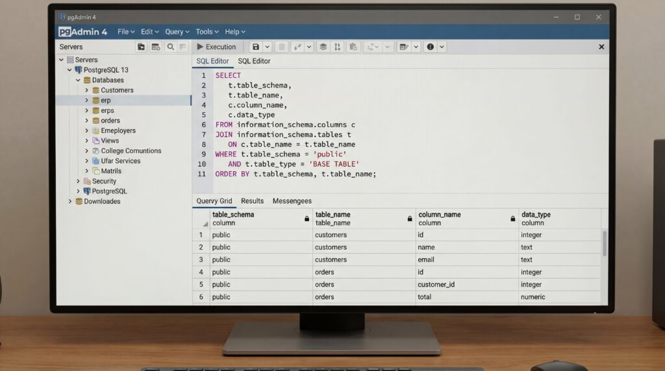Expand the erp database node
The height and width of the screenshot is (371, 665).
86,101
